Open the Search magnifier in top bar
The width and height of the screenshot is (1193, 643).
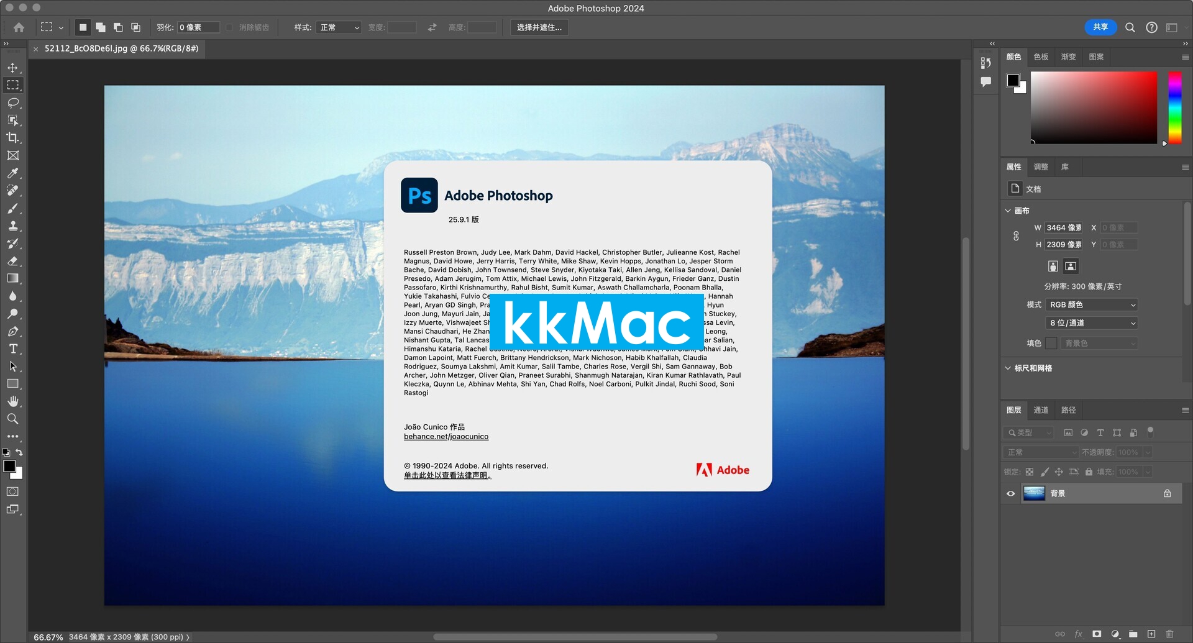click(1130, 27)
